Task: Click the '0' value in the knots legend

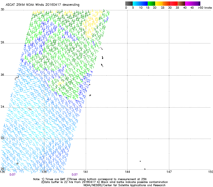Action: (x=126, y=8)
